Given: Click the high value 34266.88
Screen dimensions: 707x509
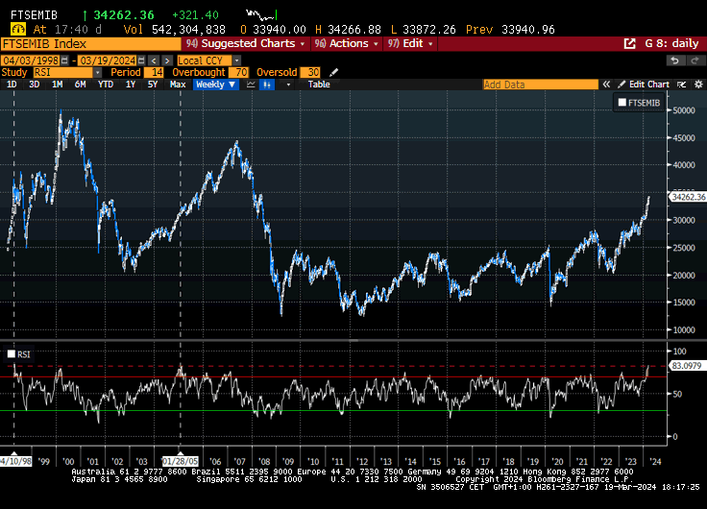Looking at the screenshot, I should click(x=354, y=30).
